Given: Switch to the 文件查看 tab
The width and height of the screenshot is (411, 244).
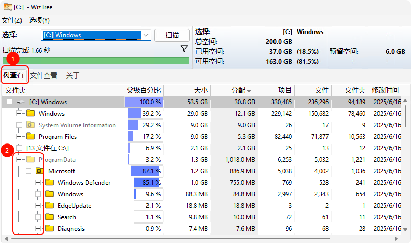Looking at the screenshot, I should [x=44, y=75].
